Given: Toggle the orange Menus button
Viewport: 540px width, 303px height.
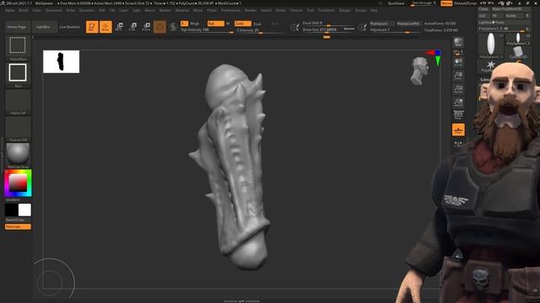Looking at the screenshot, I should [446, 3].
